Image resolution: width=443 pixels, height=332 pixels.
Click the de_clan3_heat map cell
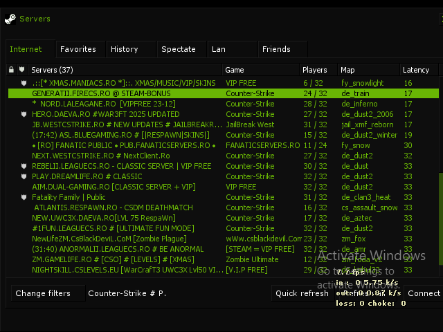366,197
